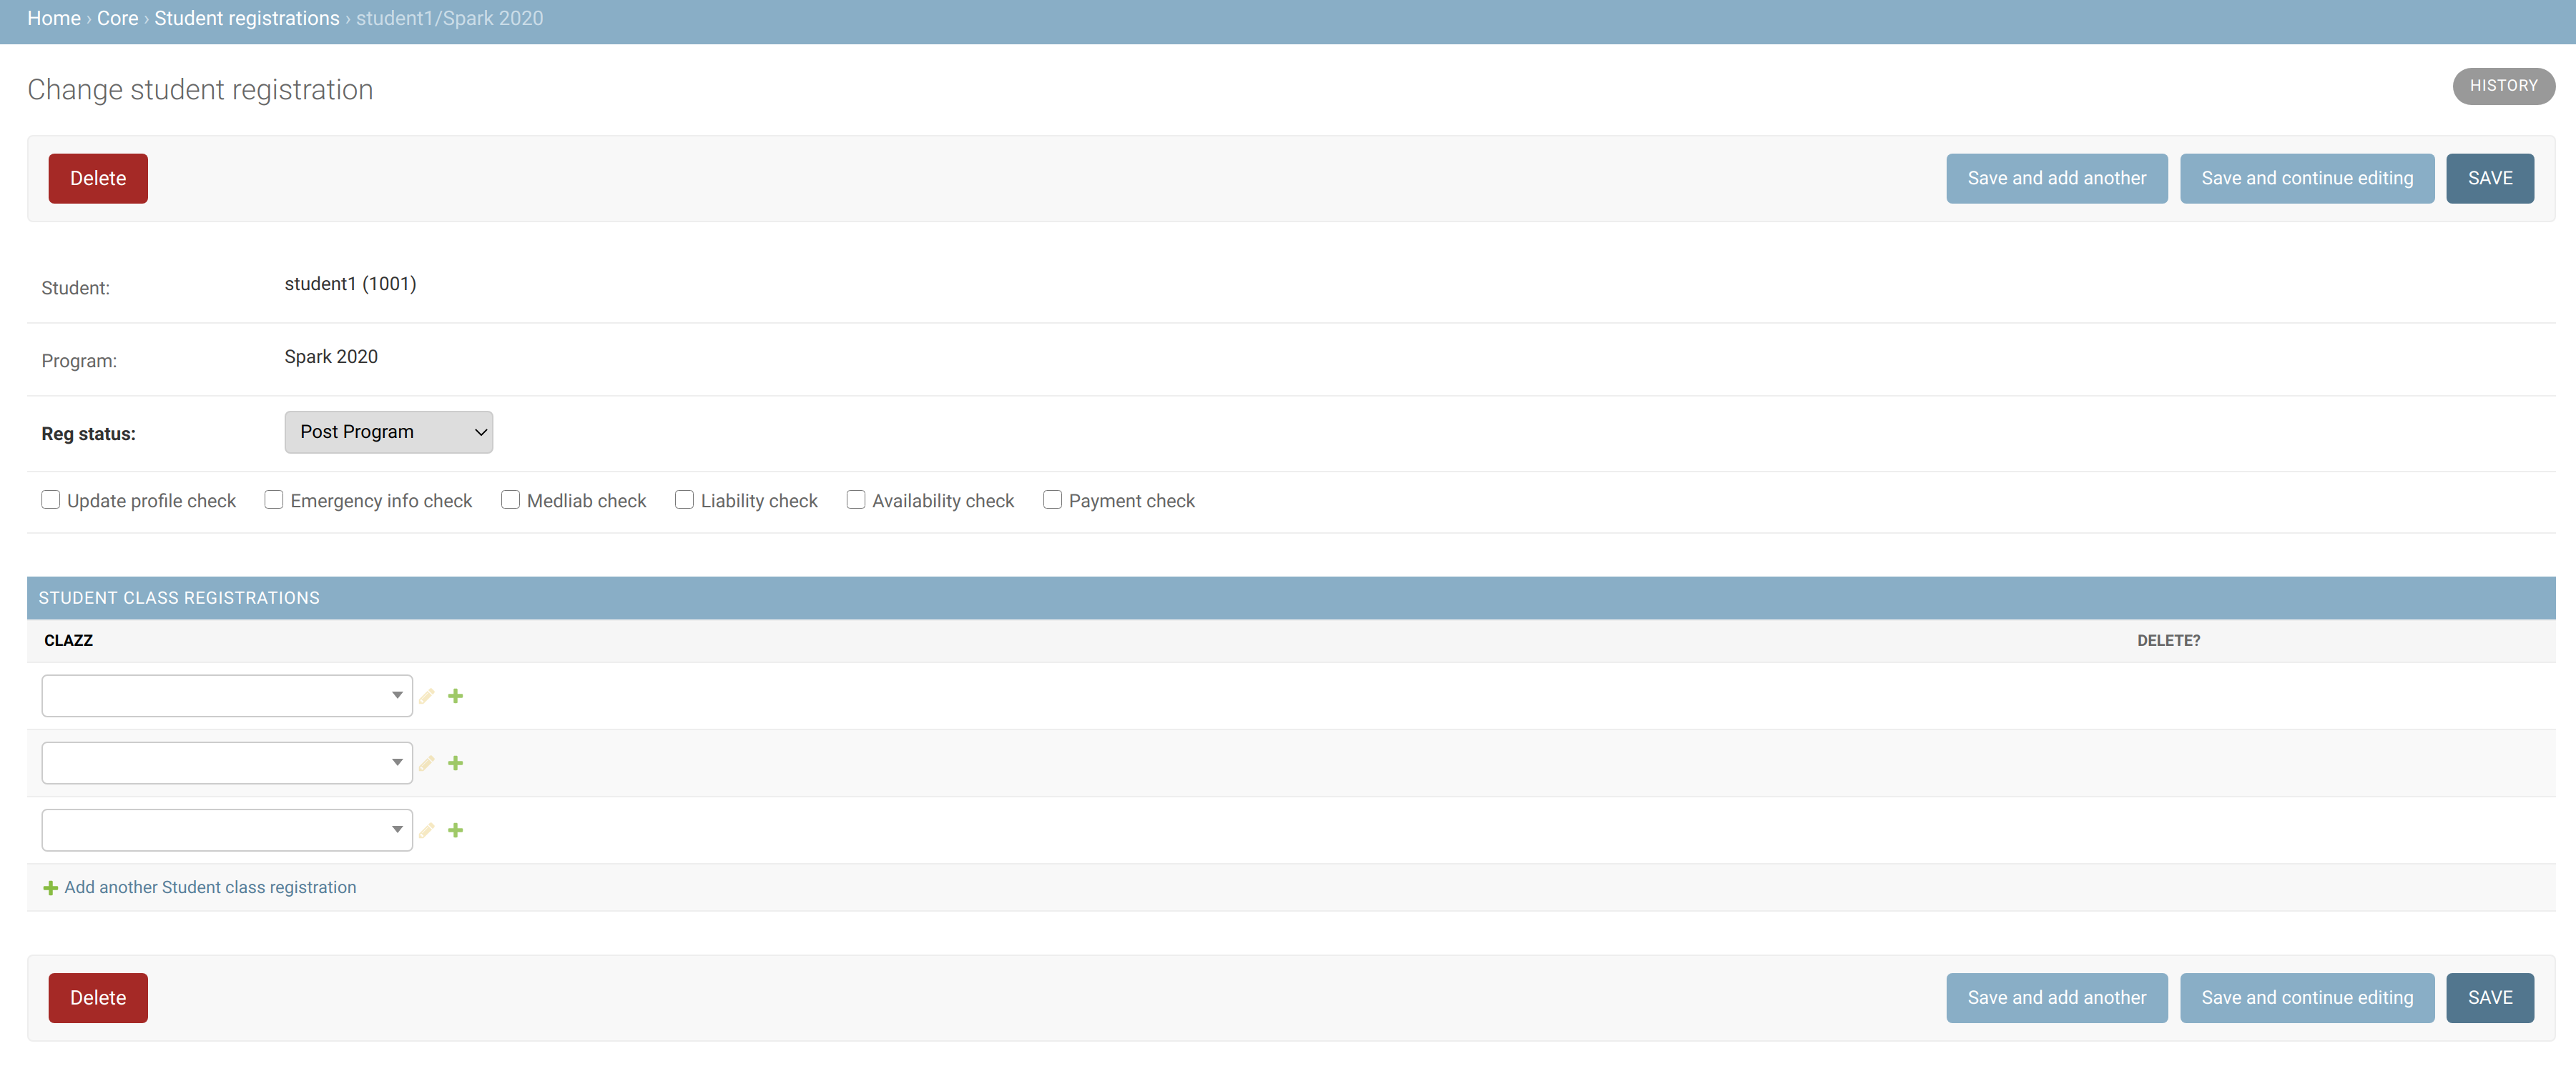Click the edit pencil icon in first Clazz row
This screenshot has height=1086, width=2576.
[427, 697]
